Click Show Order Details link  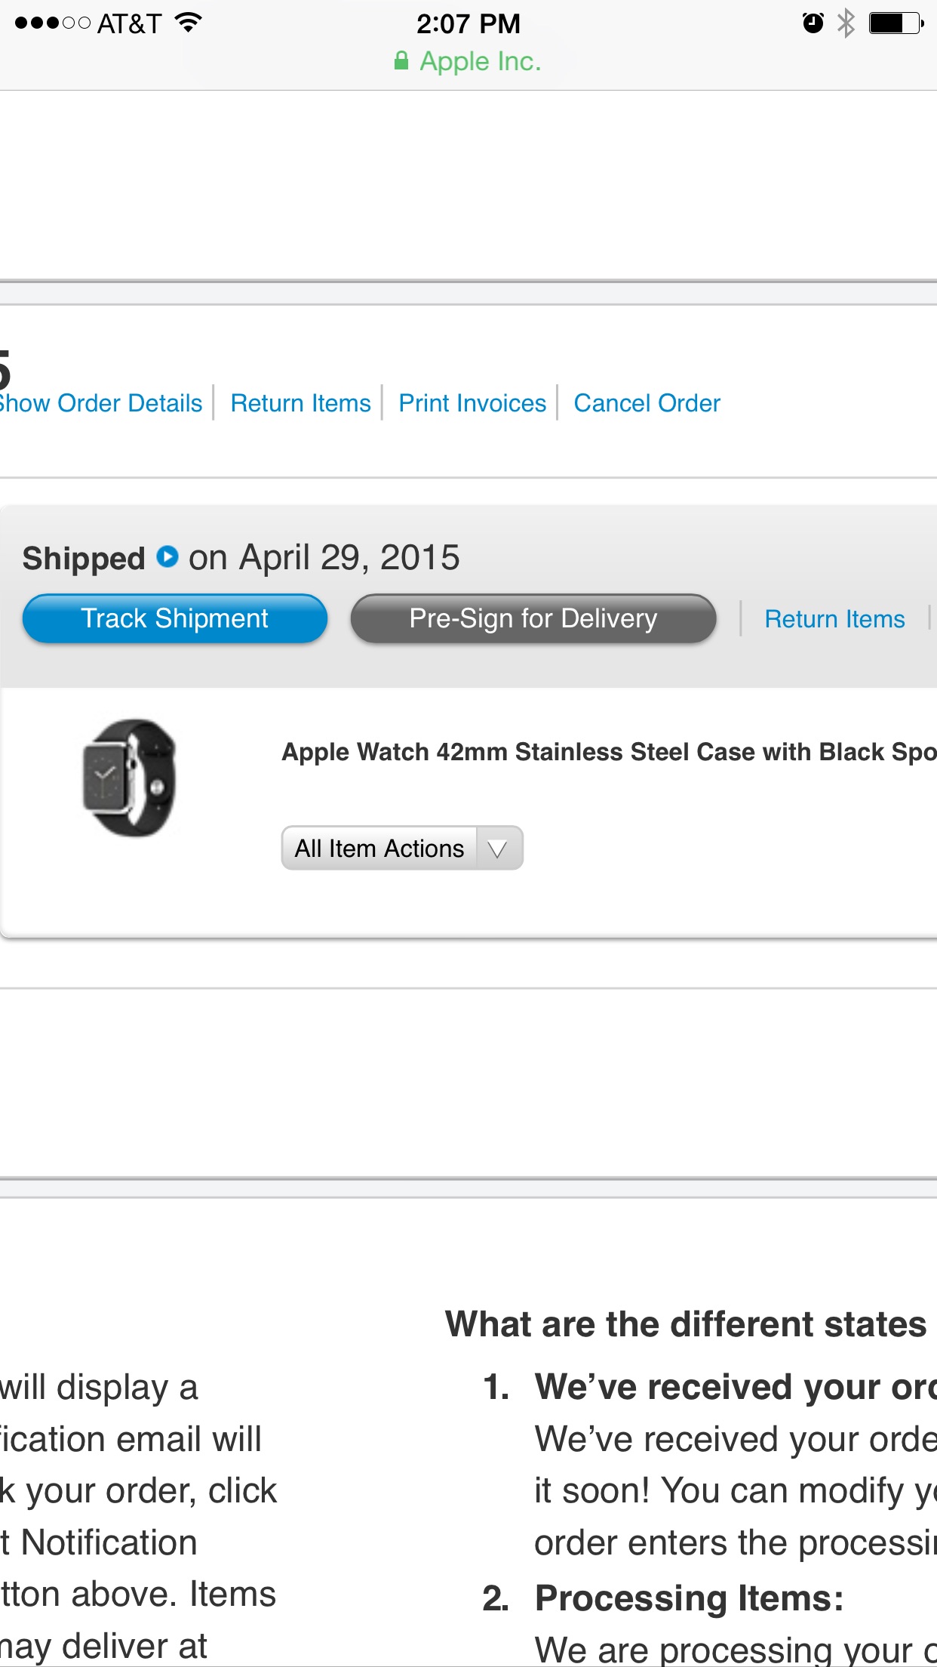pyautogui.click(x=100, y=403)
